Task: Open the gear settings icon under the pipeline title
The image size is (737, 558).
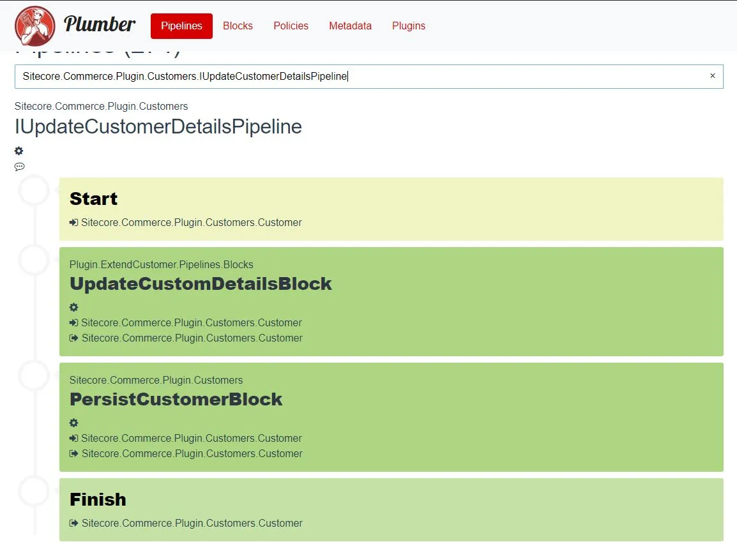Action: pyautogui.click(x=19, y=151)
